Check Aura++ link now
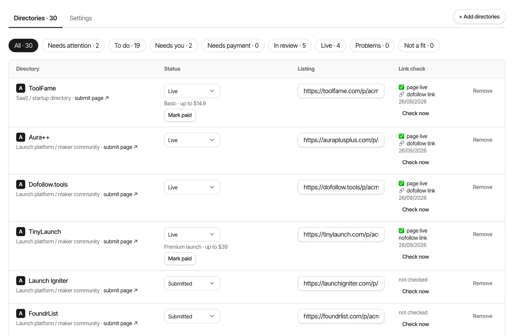This screenshot has width=514, height=336. tap(415, 162)
